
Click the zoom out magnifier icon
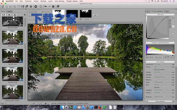tap(41, 103)
